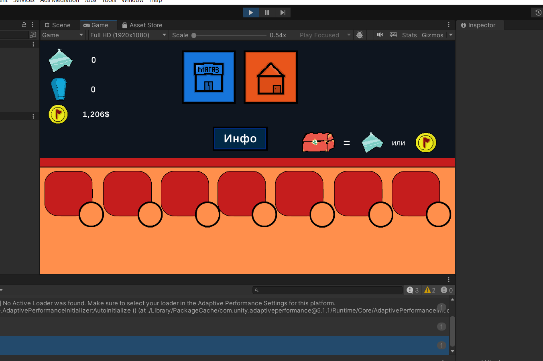Open the undo history icon
This screenshot has height=361, width=543.
click(538, 12)
